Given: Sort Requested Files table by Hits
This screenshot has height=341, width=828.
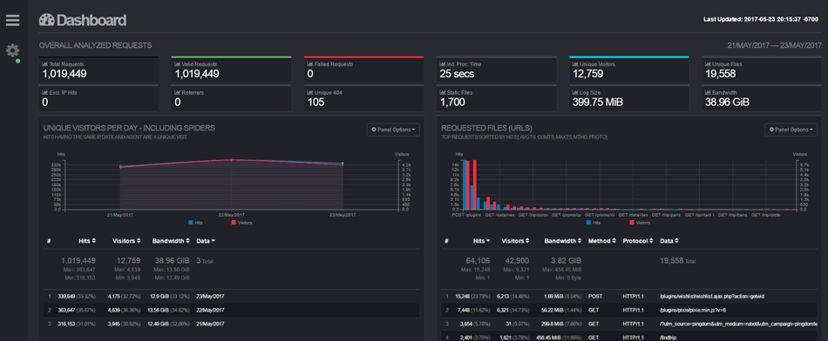Looking at the screenshot, I should [x=482, y=241].
